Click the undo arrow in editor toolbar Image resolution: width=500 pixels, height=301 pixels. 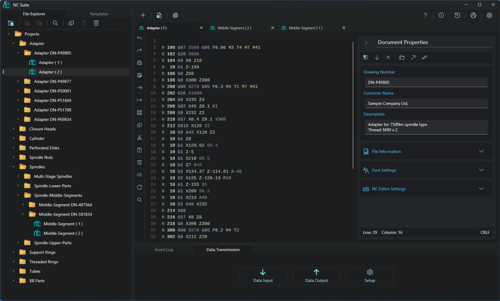pyautogui.click(x=139, y=38)
